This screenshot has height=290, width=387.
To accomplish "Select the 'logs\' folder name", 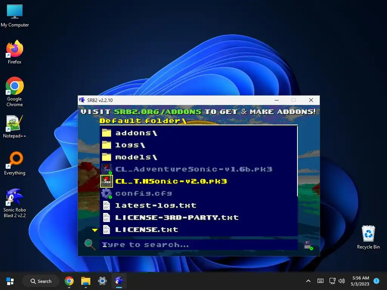I will [x=130, y=145].
